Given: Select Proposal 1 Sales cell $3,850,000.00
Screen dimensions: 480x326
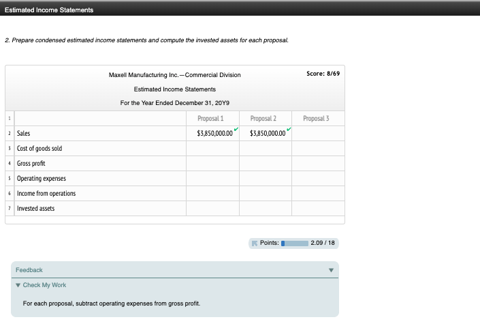Looking at the screenshot, I should coord(212,134).
